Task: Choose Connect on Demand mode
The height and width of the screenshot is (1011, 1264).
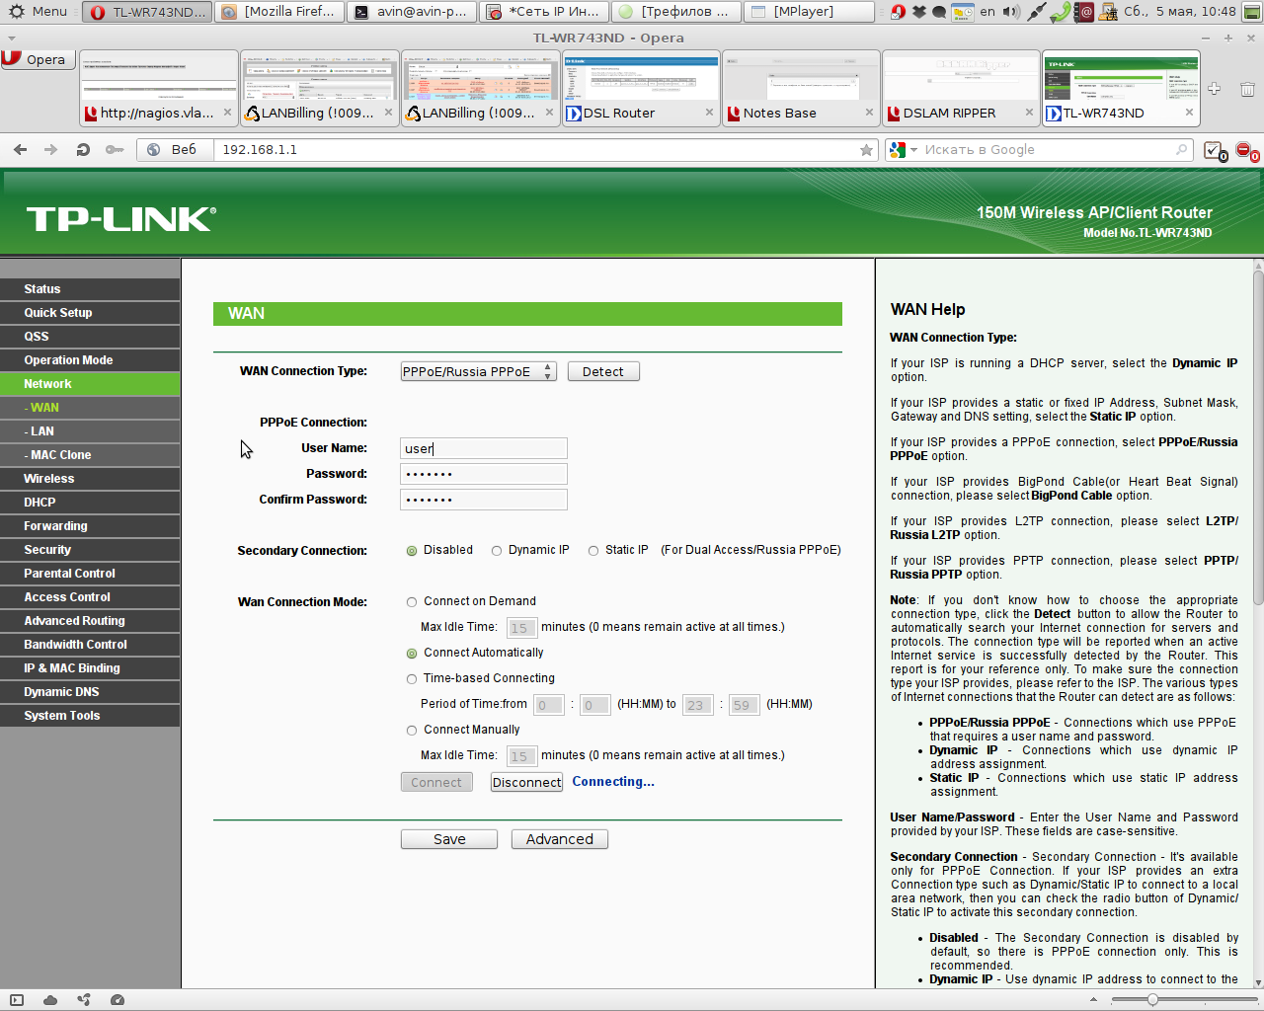Action: (412, 602)
